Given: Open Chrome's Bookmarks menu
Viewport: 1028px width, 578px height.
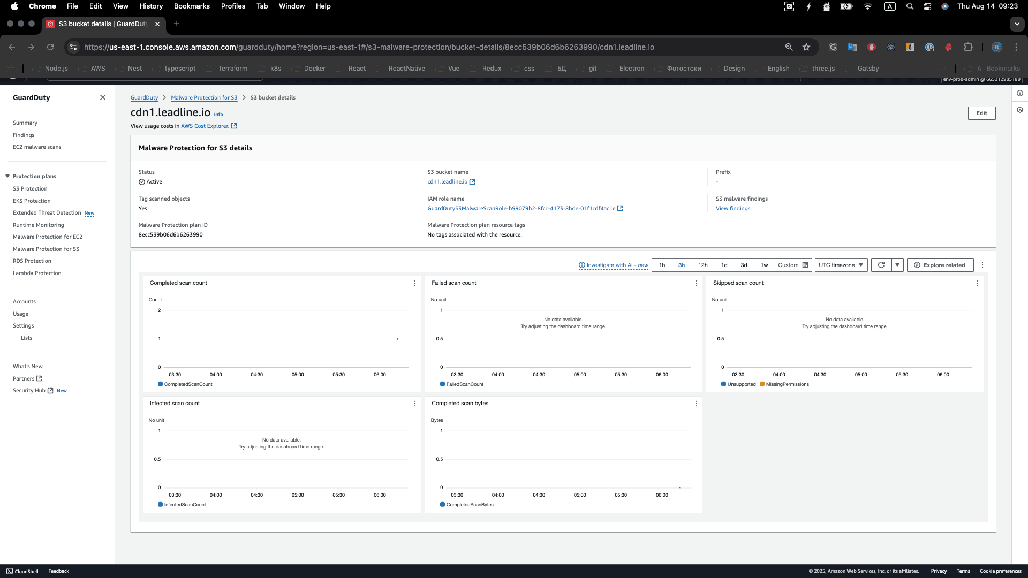Looking at the screenshot, I should [x=191, y=6].
